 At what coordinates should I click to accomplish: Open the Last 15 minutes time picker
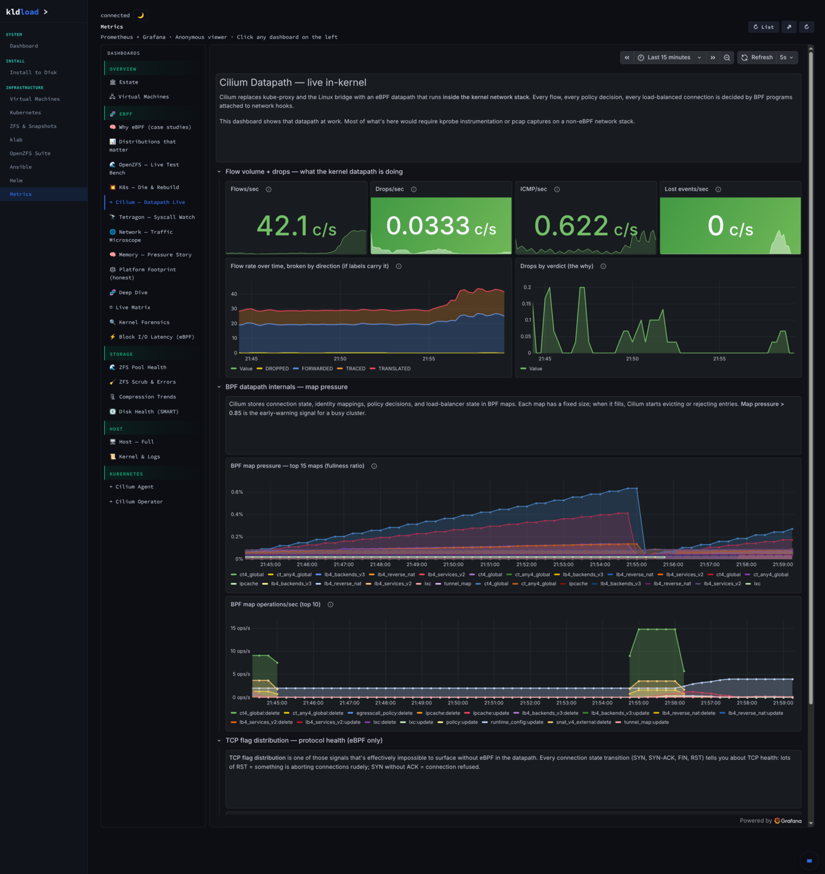coord(669,57)
